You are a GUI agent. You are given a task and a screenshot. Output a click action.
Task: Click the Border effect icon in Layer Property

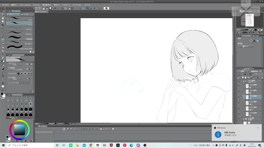[x=251, y=41]
